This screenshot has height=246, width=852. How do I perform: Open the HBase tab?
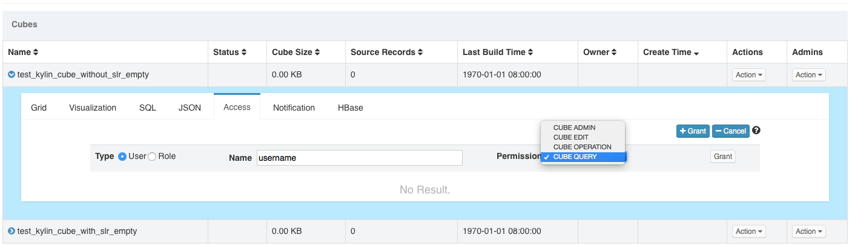coord(350,108)
